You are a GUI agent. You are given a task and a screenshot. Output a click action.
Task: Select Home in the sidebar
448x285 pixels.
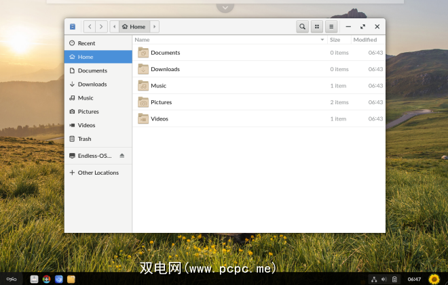98,57
